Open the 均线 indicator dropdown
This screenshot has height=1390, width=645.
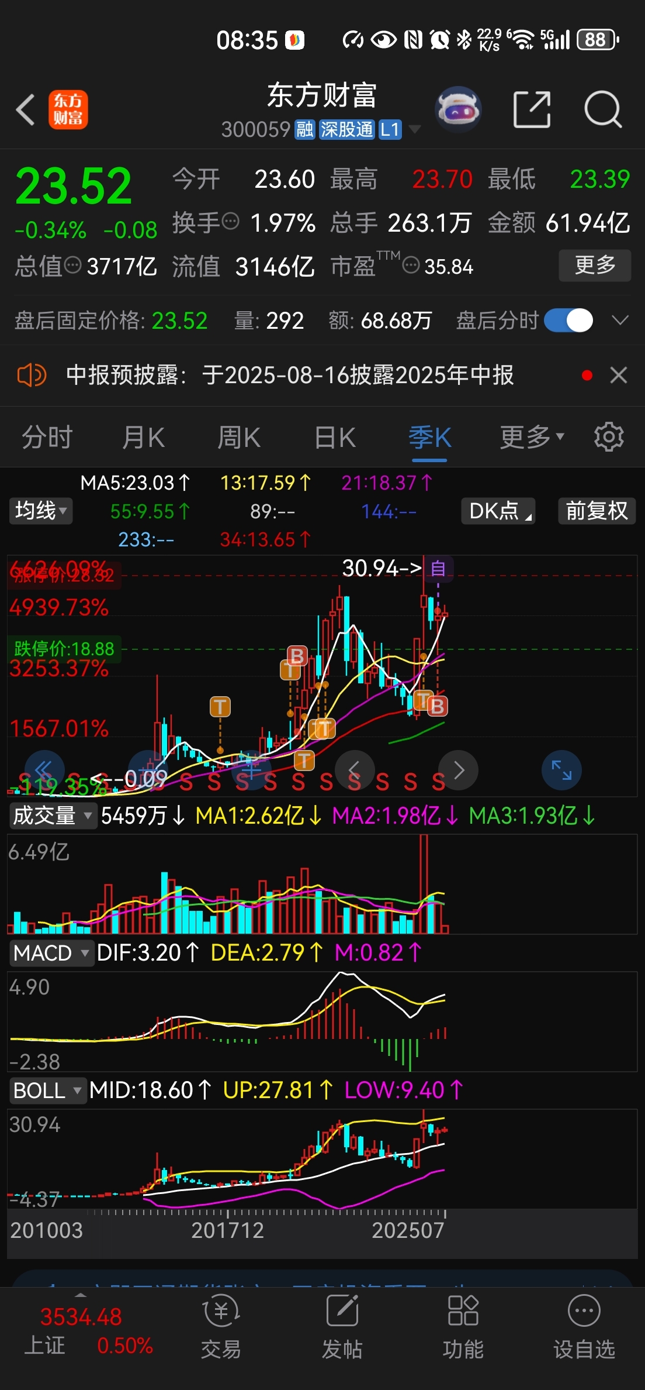(x=40, y=511)
